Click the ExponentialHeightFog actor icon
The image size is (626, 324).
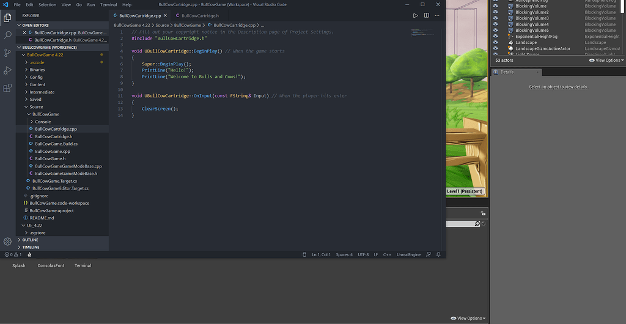pos(510,36)
